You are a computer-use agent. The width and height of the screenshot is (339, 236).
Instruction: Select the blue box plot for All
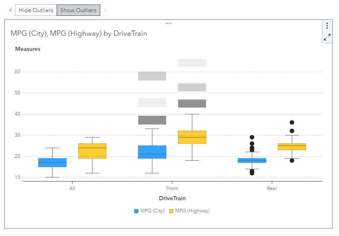53,162
